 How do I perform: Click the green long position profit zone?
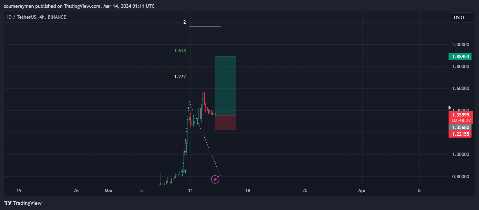tap(225, 85)
